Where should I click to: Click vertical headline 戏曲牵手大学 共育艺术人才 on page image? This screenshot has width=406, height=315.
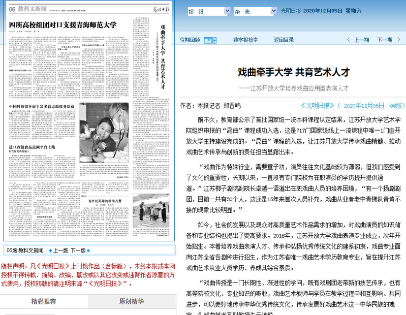click(163, 57)
